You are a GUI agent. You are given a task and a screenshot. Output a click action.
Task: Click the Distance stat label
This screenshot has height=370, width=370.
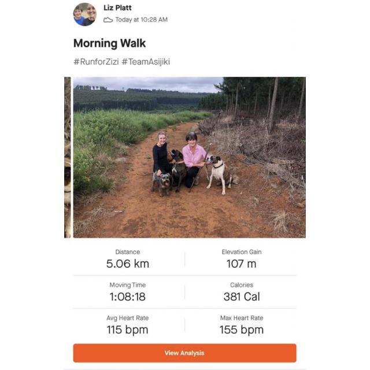coord(128,252)
